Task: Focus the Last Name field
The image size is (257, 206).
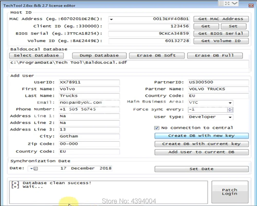Action: tap(89, 96)
